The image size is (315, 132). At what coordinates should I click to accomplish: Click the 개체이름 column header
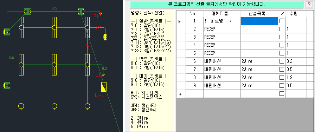click(x=222, y=14)
